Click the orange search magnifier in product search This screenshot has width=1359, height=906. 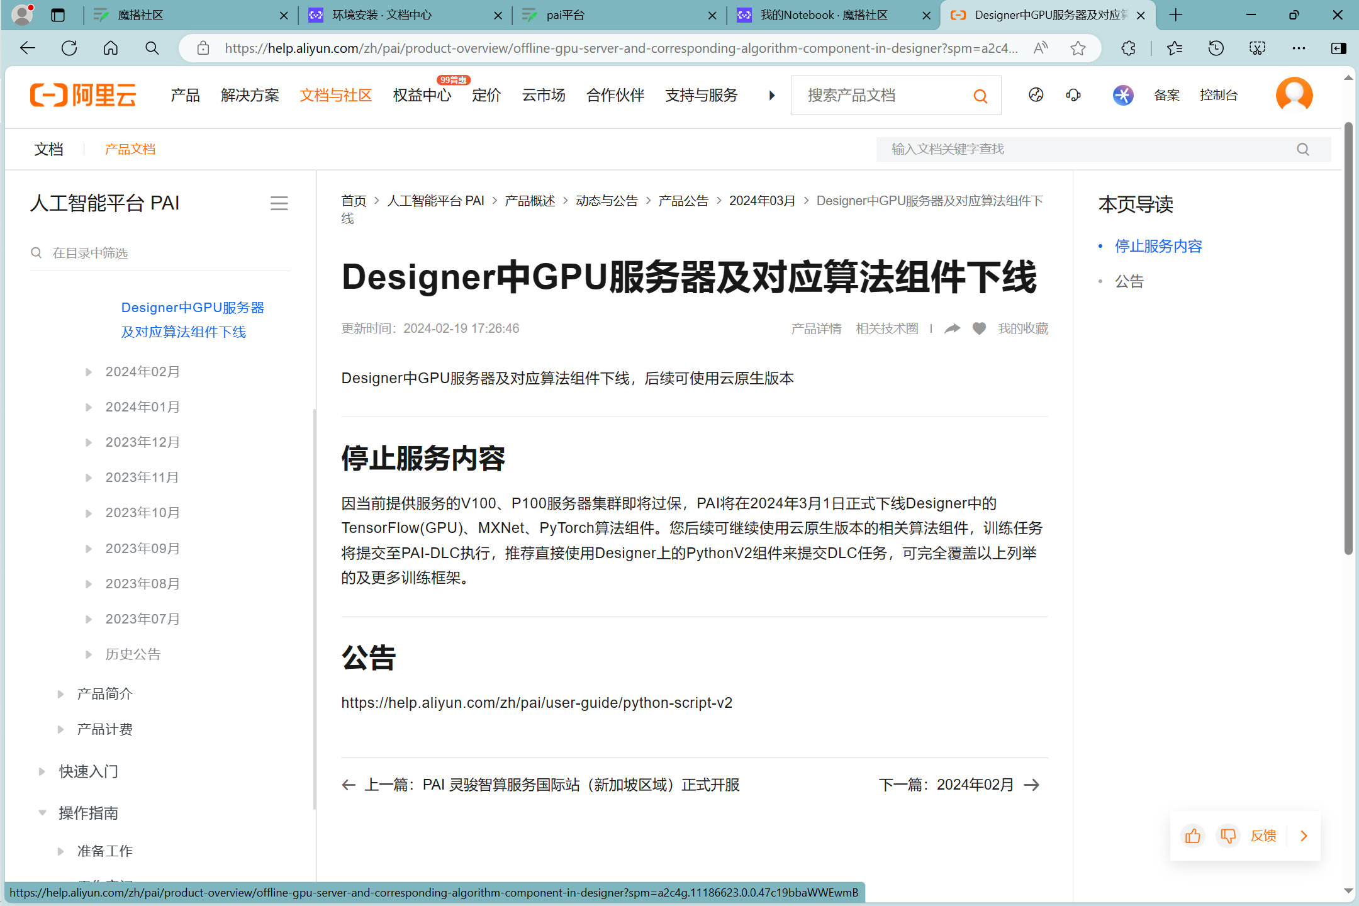[980, 96]
